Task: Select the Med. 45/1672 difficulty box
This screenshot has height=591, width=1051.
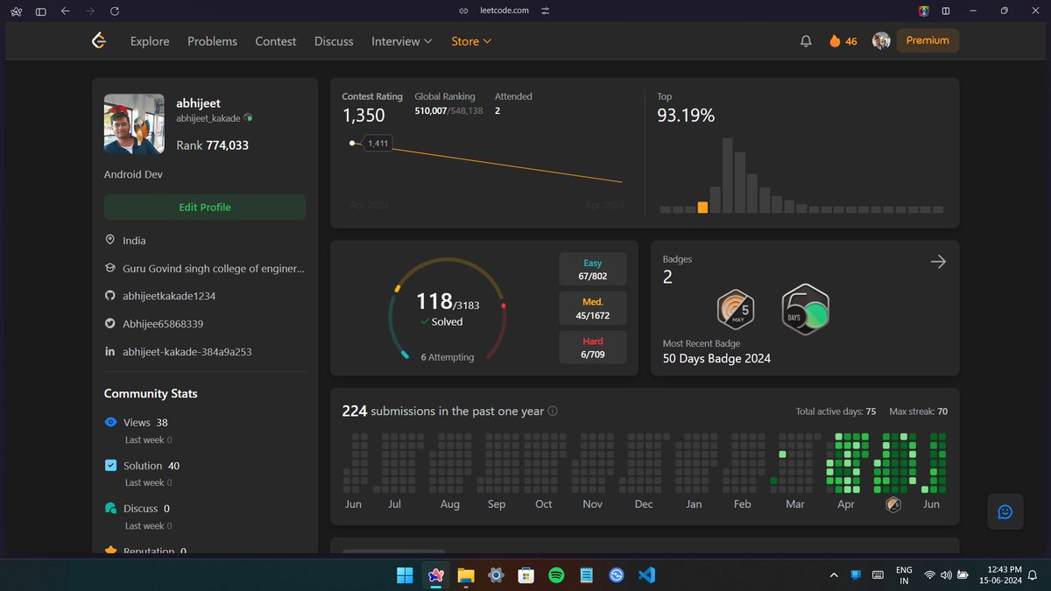Action: pyautogui.click(x=593, y=308)
